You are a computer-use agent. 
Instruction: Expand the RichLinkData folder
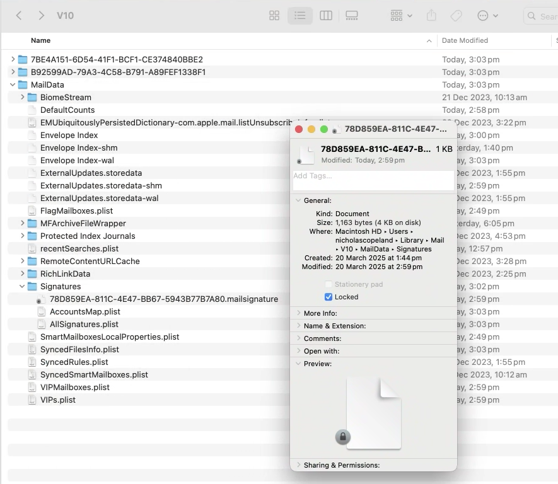23,274
